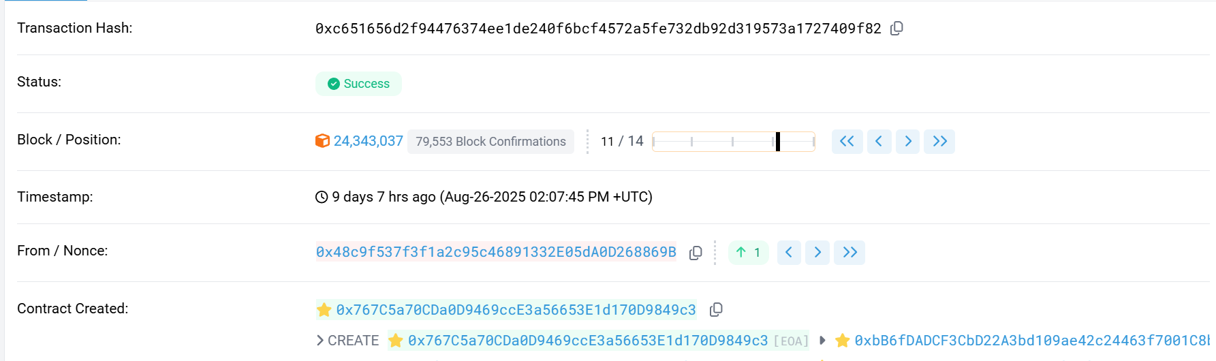Go to previous nonce transaction
The width and height of the screenshot is (1216, 361).
point(789,253)
